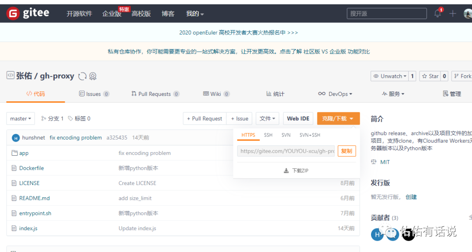
Task: Click 下载ZIP link
Action: click(296, 171)
